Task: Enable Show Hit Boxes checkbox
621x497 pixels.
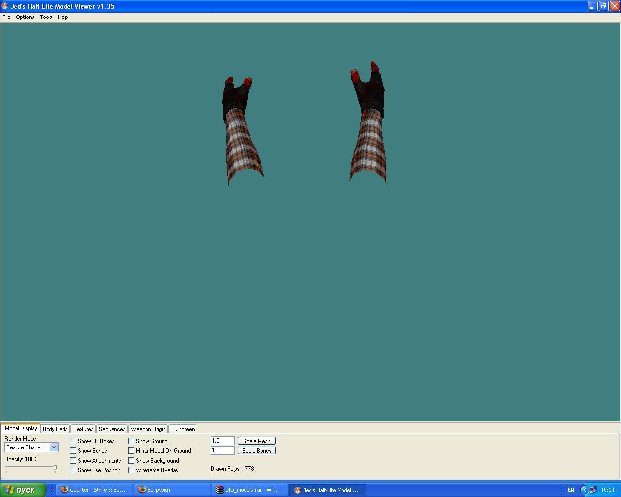Action: coord(73,441)
